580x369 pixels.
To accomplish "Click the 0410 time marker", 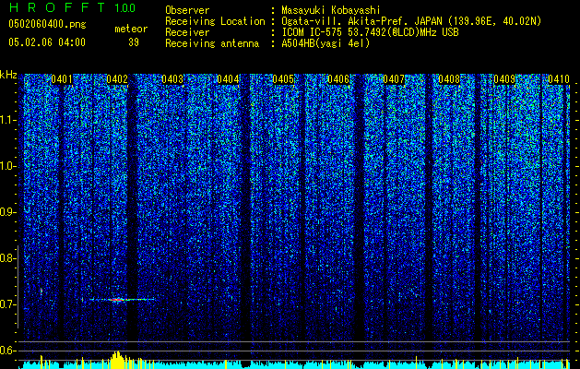I will click(559, 79).
